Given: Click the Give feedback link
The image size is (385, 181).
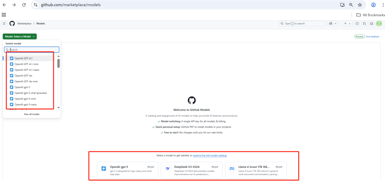Looking at the screenshot, I should click(373, 37).
